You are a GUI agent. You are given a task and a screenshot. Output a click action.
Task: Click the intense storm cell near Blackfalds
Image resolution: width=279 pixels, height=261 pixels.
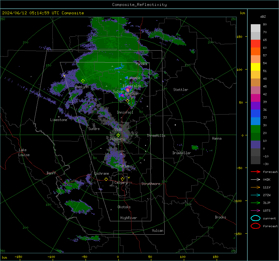pyautogui.click(x=128, y=90)
